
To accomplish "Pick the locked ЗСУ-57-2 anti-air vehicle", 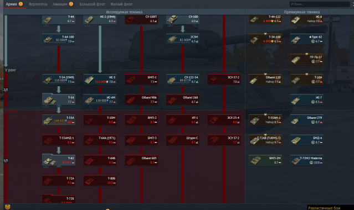I will tap(224, 80).
